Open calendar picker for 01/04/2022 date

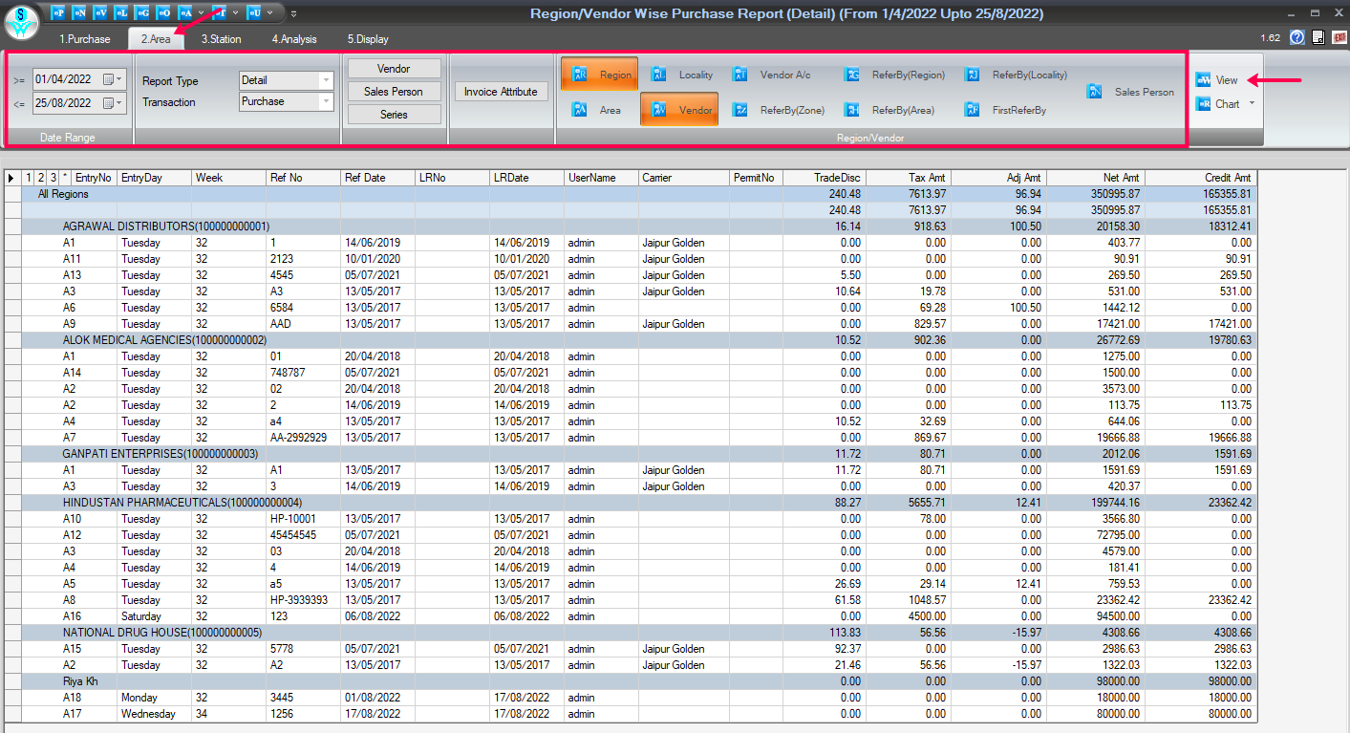pyautogui.click(x=109, y=79)
